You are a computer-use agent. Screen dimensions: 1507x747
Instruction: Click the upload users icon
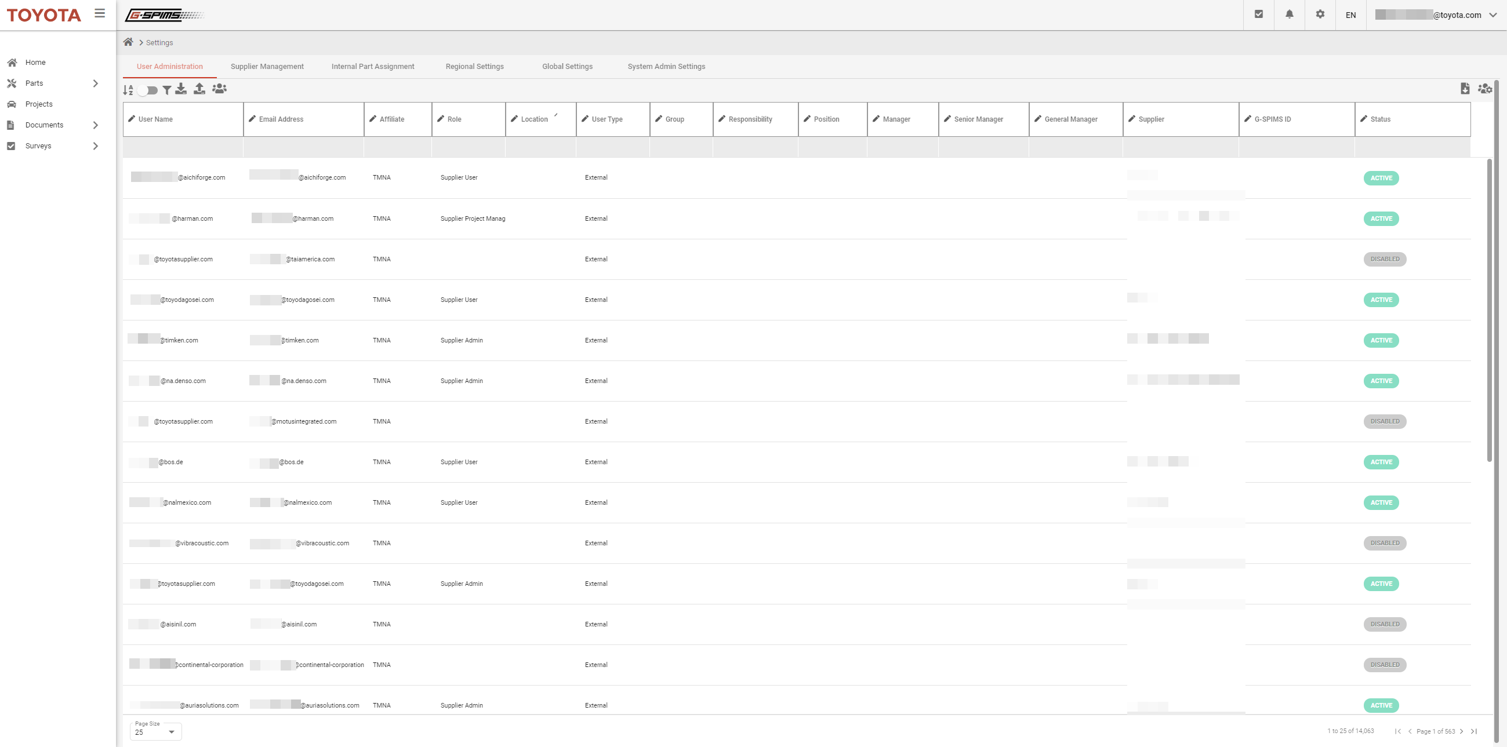click(x=199, y=89)
